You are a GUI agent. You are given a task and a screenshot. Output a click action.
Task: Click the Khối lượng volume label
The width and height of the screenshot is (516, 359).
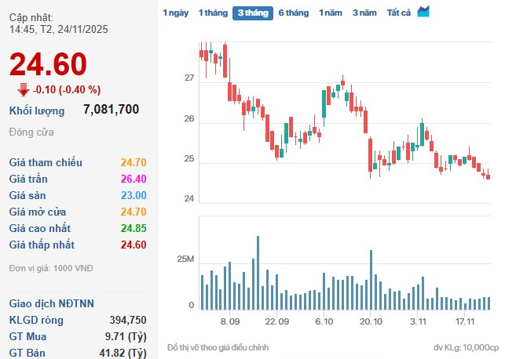[x=37, y=111]
